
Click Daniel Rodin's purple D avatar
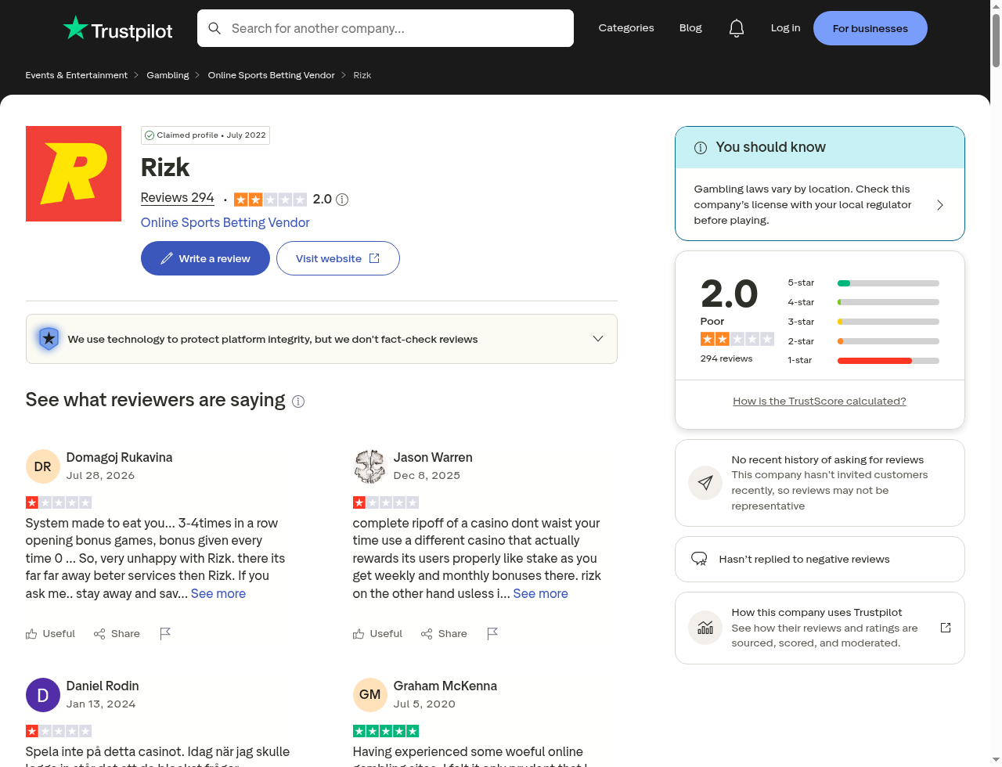[43, 695]
